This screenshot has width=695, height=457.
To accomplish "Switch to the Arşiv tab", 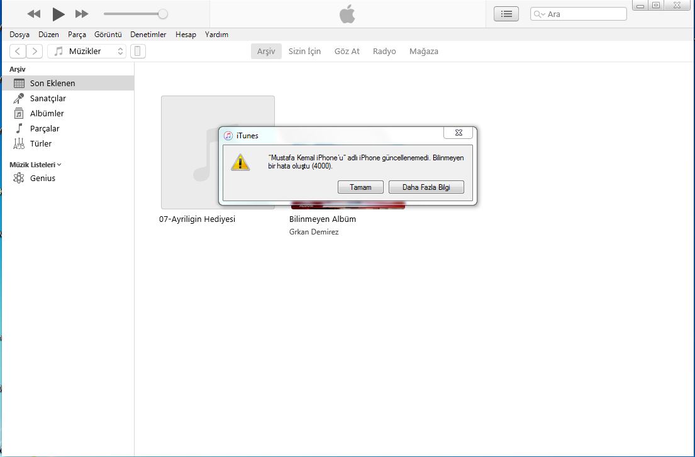I will pyautogui.click(x=266, y=52).
